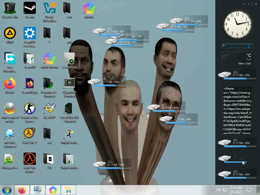
Task: Go to previous sidebar gadget page arrow
Action: click(244, 4)
